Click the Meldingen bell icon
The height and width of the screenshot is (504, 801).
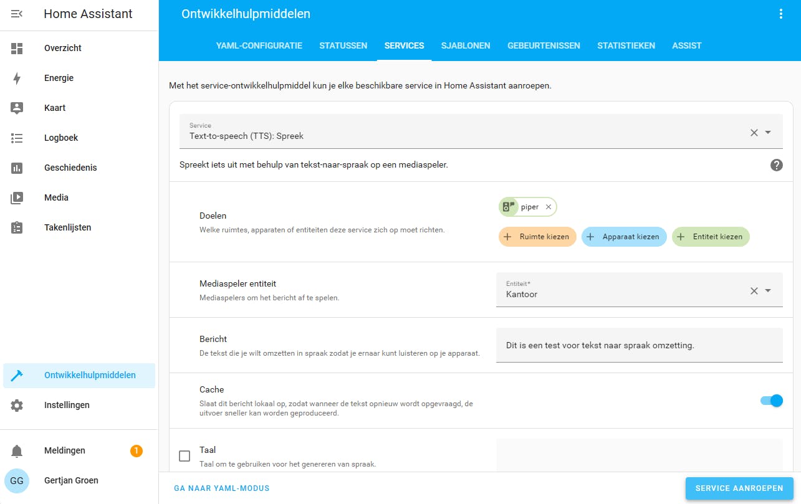coord(17,450)
